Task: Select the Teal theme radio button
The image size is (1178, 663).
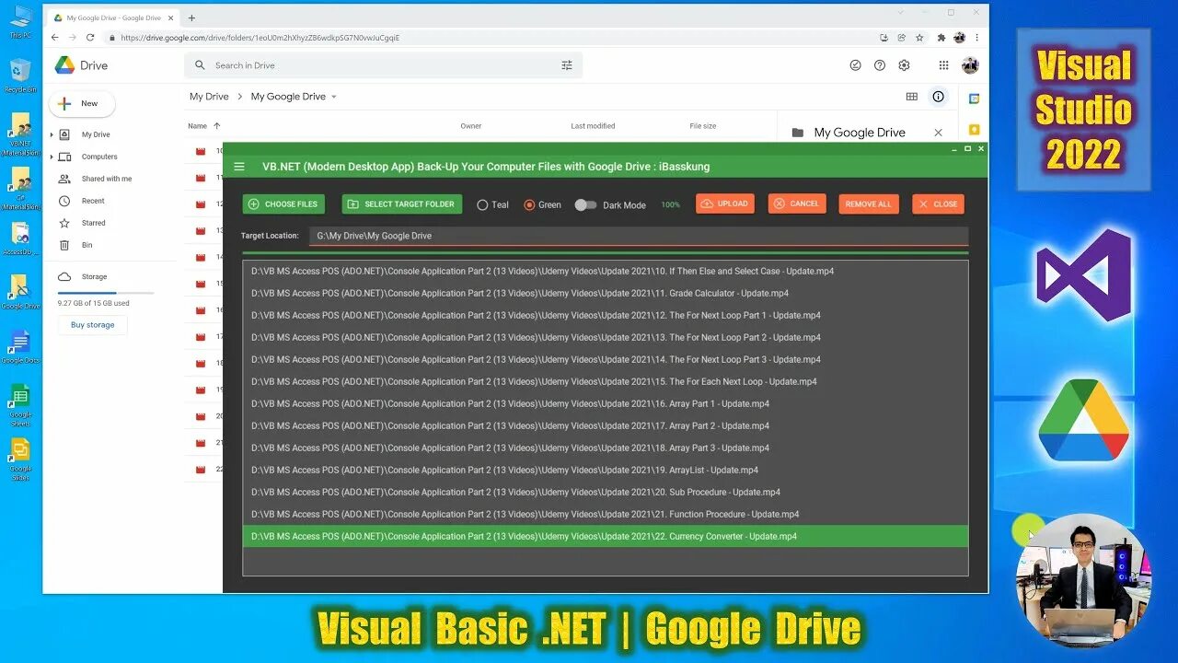Action: tap(492, 205)
